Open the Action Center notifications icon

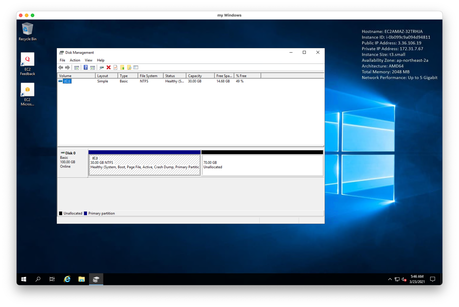pos(433,279)
